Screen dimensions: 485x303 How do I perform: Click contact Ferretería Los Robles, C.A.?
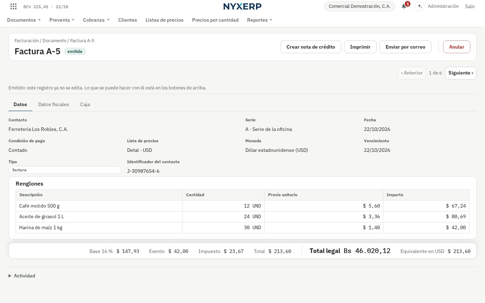pos(38,129)
